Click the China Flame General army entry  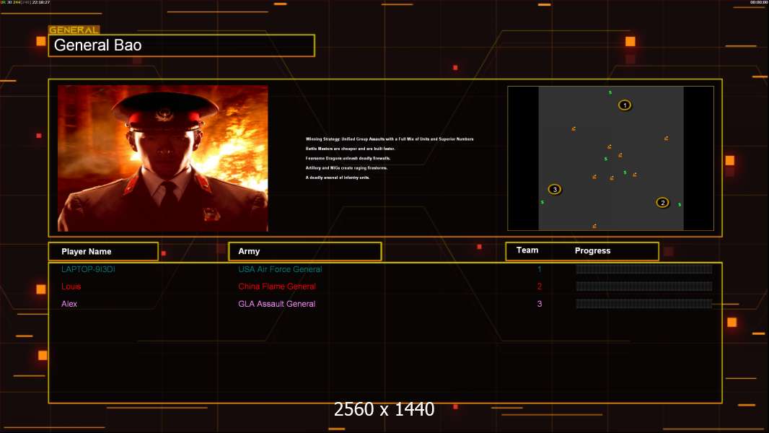[277, 287]
